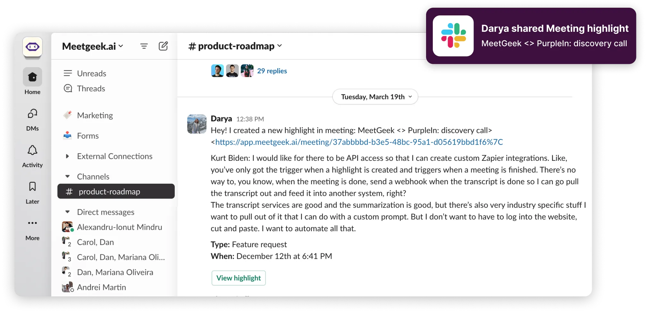Open the Tuesday, March 19th date dropdown
Screen dimensions: 646x313
[x=375, y=97]
